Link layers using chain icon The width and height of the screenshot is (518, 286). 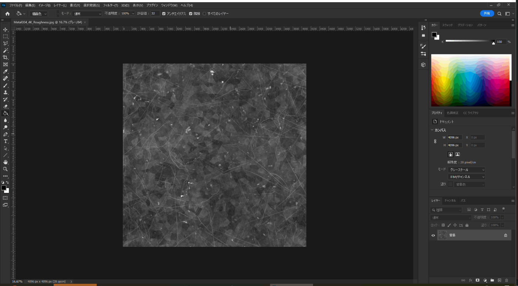point(463,280)
